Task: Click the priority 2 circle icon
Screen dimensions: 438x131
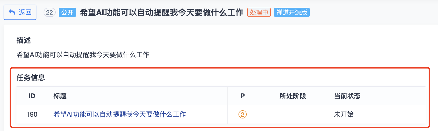Action: click(242, 114)
